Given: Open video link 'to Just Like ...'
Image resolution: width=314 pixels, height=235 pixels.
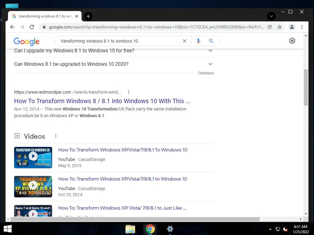Looking at the screenshot, I should coord(122,208).
